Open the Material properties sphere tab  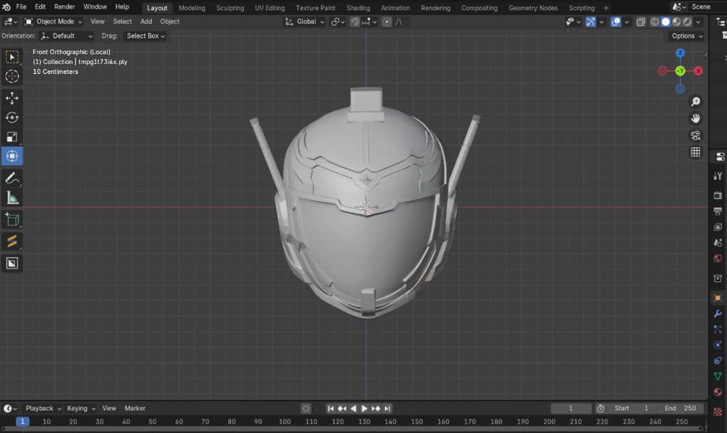[x=718, y=392]
